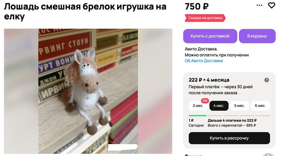Buy with Купить с доставкой button
This screenshot has width=289, height=156.
(210, 36)
